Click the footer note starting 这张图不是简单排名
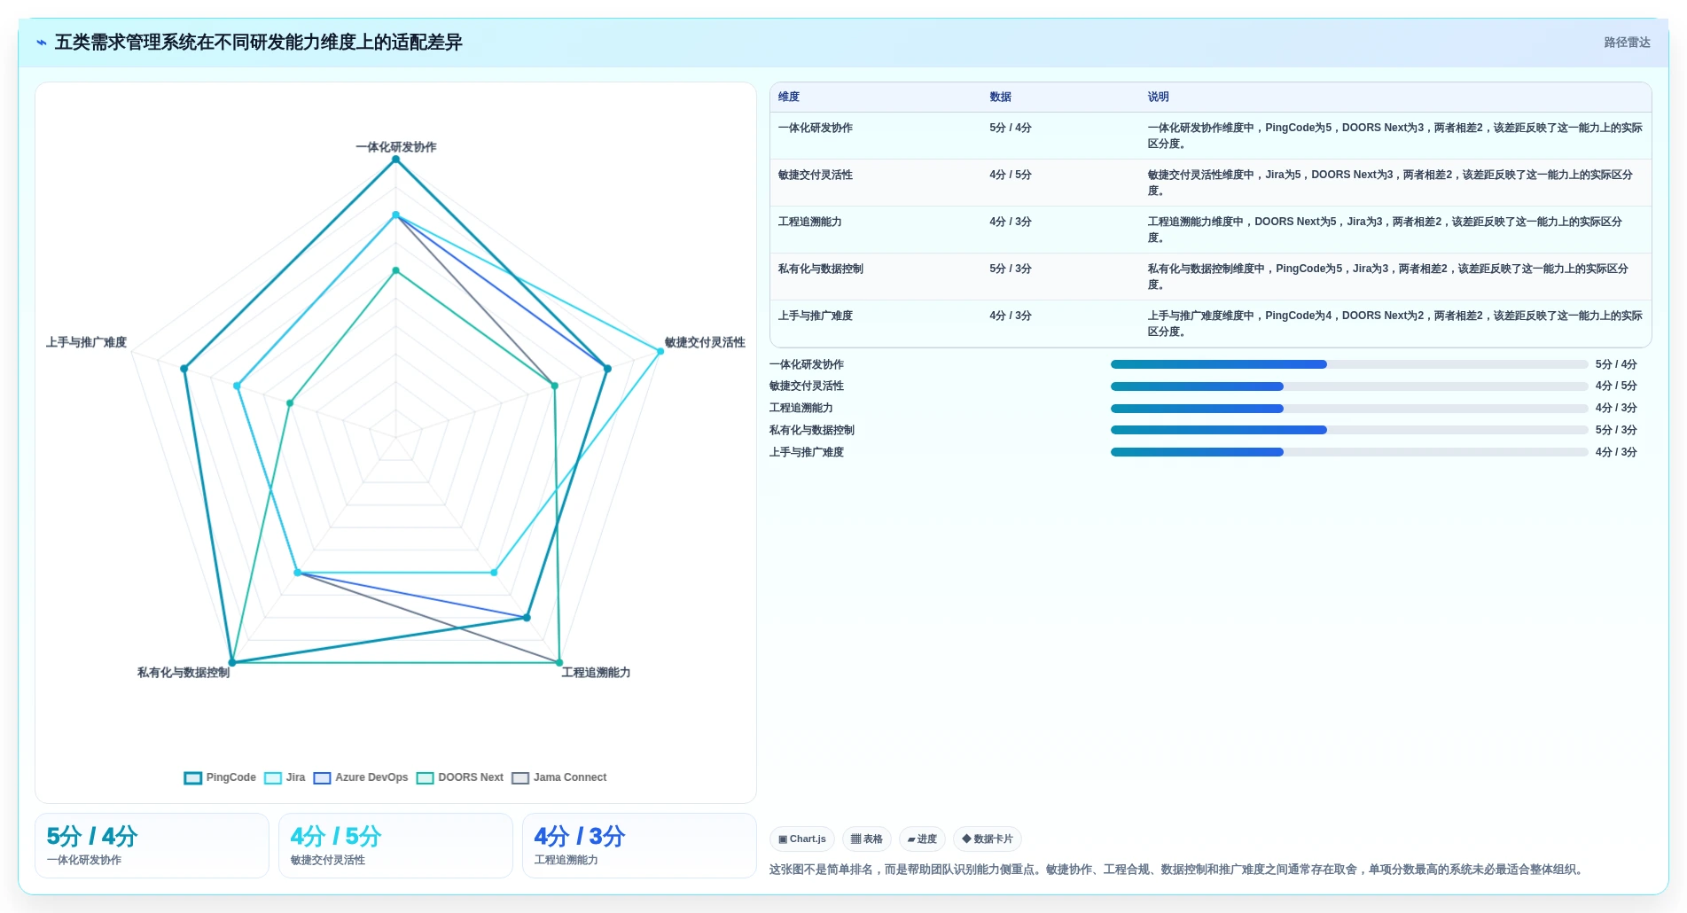 point(1176,870)
